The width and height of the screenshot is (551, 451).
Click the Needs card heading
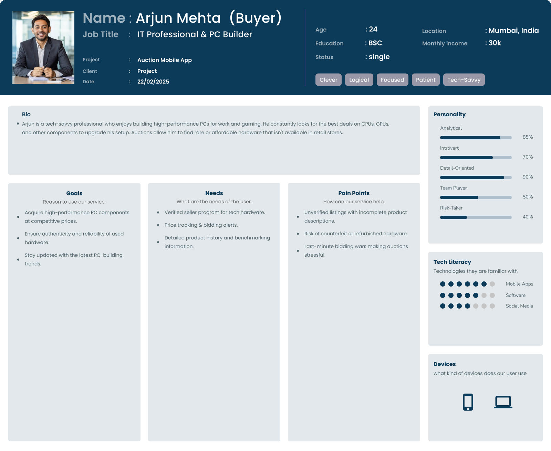tap(214, 193)
